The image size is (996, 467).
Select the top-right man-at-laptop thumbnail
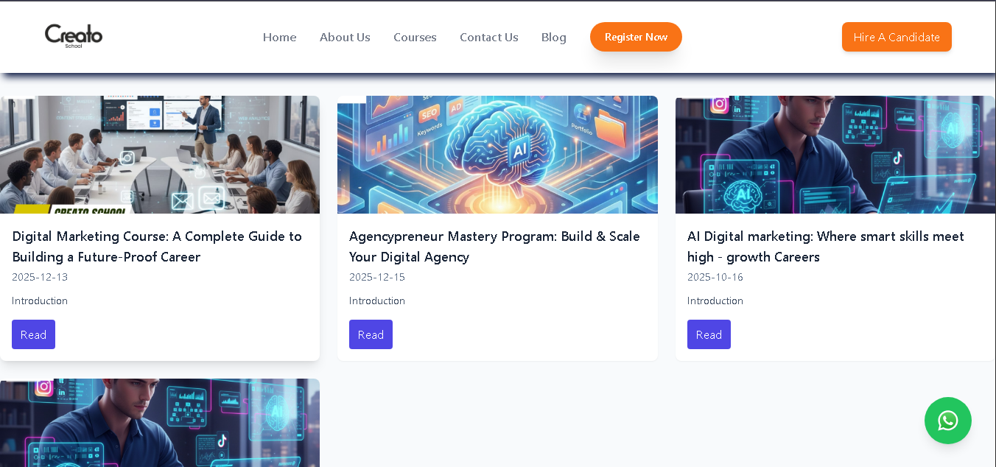point(835,155)
